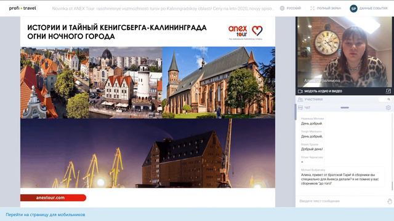Image resolution: width=394 pixels, height=221 pixels.
Task: Click the SP round avatar badge
Action: (x=353, y=9)
